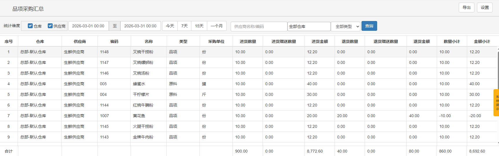Click the 进货金额 column header
The width and height of the screenshot is (499, 156).
click(320, 41)
